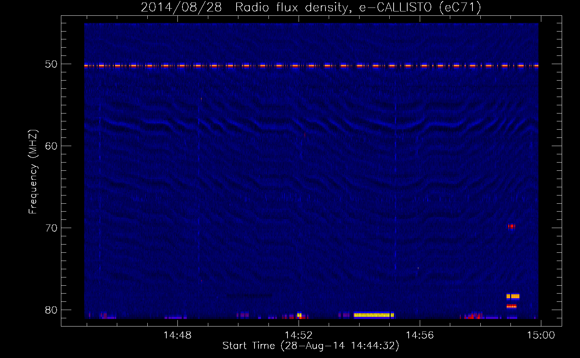Click the 50 frequency tick label
The height and width of the screenshot is (358, 580).
point(51,64)
